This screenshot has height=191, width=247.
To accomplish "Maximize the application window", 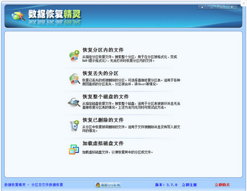I will point(221,7).
